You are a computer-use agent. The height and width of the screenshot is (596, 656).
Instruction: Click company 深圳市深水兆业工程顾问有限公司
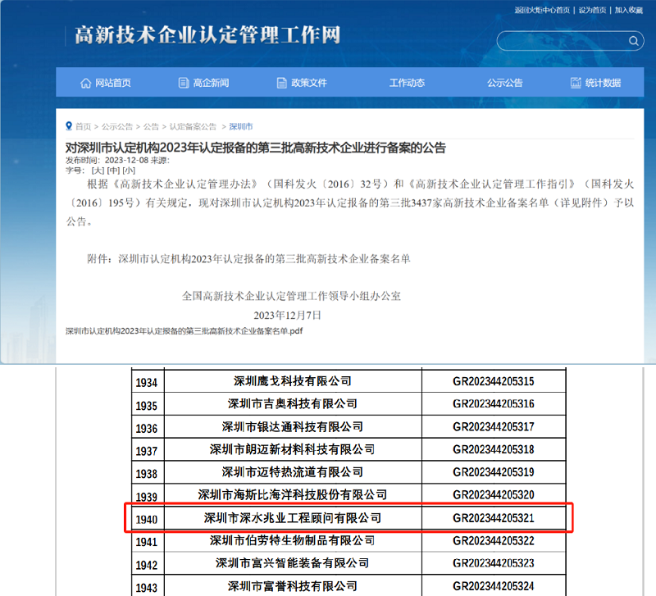(x=293, y=518)
